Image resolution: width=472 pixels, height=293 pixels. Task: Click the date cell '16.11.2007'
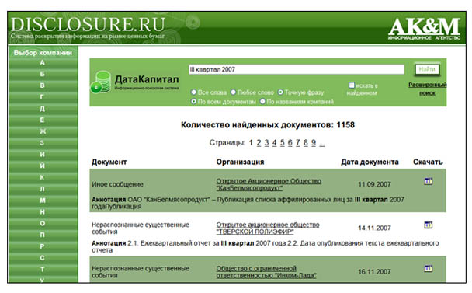[x=374, y=271]
